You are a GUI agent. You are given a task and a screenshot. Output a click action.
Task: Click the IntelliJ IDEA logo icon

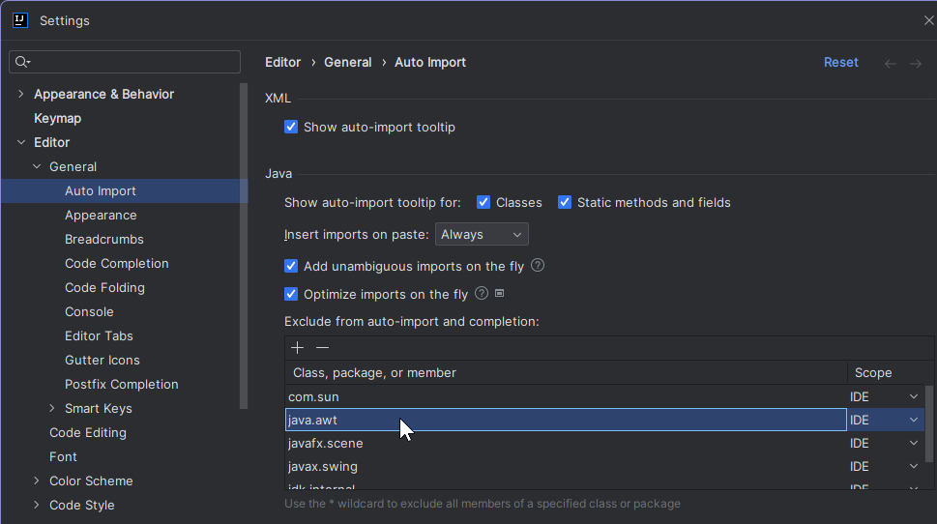[19, 20]
